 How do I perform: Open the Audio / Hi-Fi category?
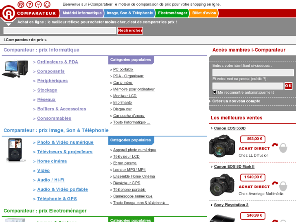pyautogui.click(x=51, y=180)
